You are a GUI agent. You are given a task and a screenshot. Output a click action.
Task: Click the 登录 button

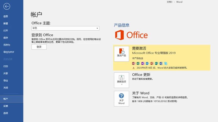(x=39, y=47)
